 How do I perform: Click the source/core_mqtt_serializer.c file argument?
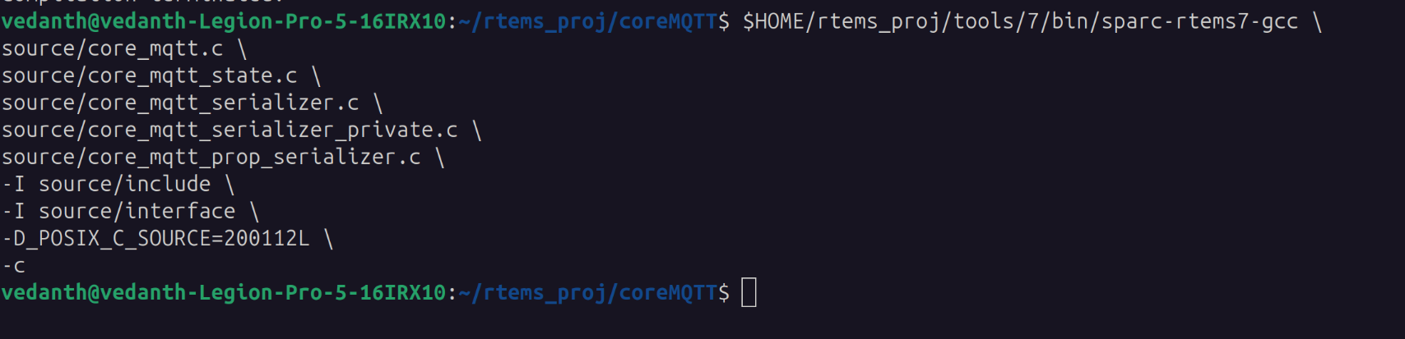point(180,103)
